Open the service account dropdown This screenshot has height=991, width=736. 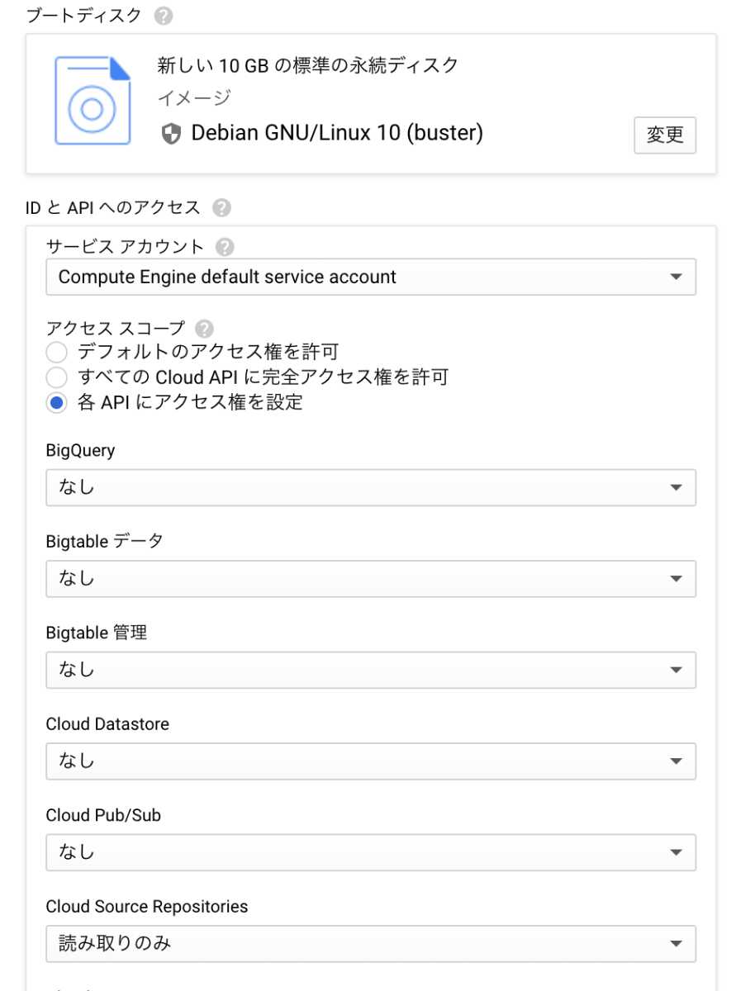[x=371, y=277]
